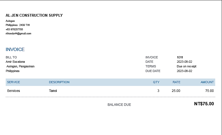Click the AL-JEN CONSTRUCTION SUPPLY company name

[34, 16]
